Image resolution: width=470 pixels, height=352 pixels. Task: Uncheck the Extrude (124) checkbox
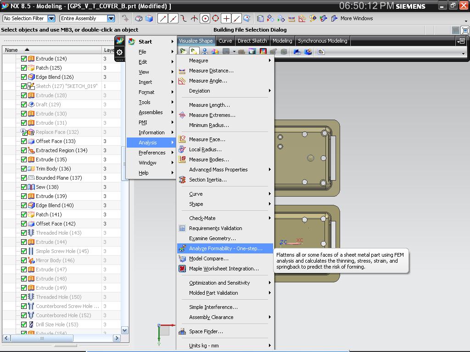(x=24, y=59)
